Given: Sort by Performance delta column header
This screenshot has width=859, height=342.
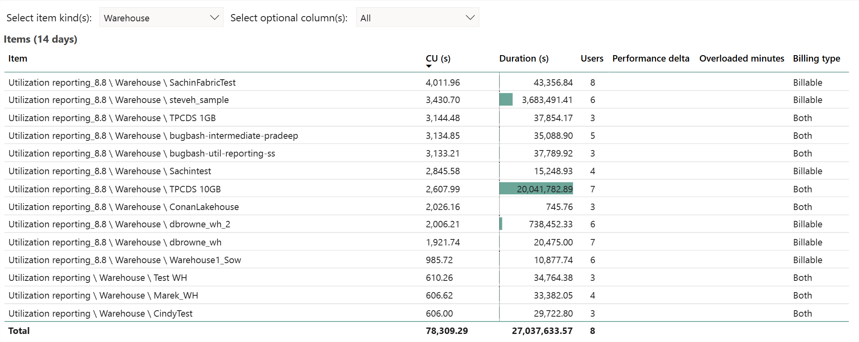Looking at the screenshot, I should click(x=651, y=59).
